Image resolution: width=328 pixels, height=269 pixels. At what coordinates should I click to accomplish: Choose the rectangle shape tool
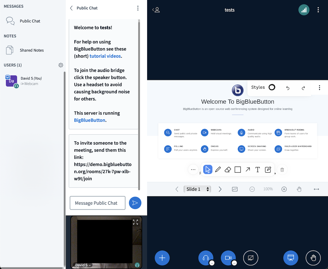tap(237, 169)
